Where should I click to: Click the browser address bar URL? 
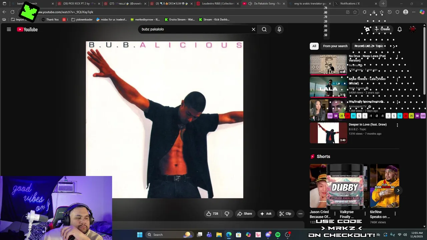point(66,12)
